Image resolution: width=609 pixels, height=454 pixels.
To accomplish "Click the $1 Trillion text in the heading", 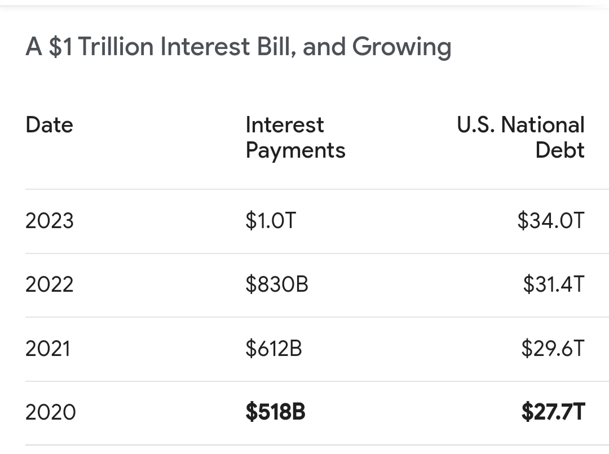I will click(x=101, y=47).
